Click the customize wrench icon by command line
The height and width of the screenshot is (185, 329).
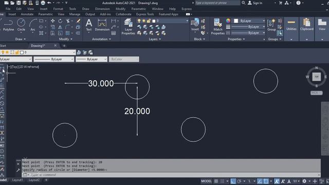[19, 170]
